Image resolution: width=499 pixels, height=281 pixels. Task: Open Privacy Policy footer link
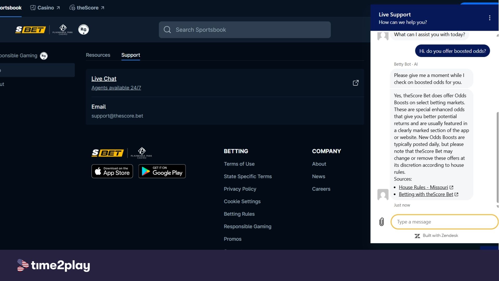(x=240, y=189)
